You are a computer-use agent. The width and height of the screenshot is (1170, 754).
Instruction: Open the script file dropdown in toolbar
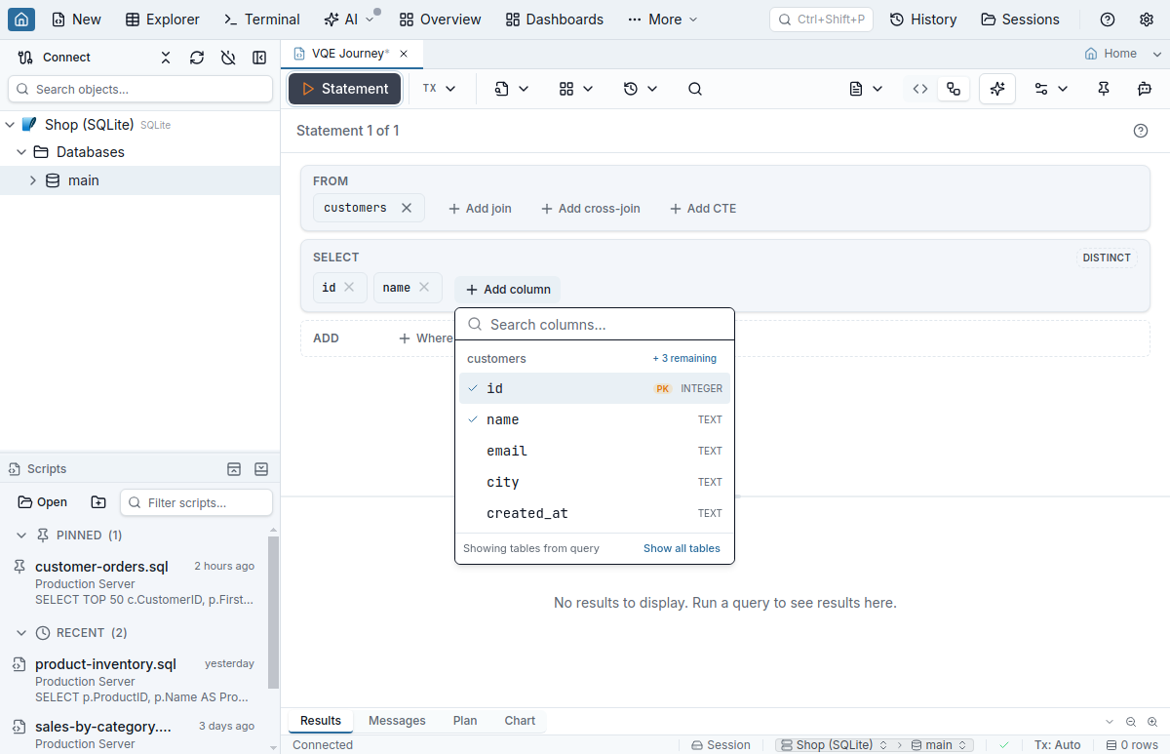(x=512, y=89)
